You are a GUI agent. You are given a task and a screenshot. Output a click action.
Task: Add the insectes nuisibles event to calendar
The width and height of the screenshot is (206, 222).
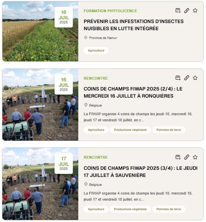(x=178, y=11)
